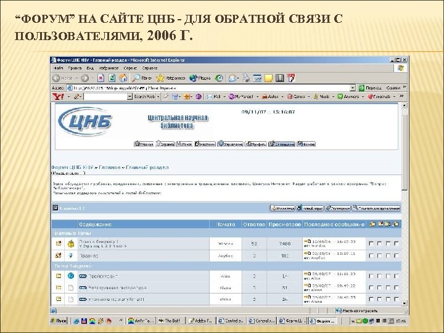Viewport: 444px width, 333px height.
Task: Click the Internet Explorer quick launch icon
Action: [x=76, y=321]
